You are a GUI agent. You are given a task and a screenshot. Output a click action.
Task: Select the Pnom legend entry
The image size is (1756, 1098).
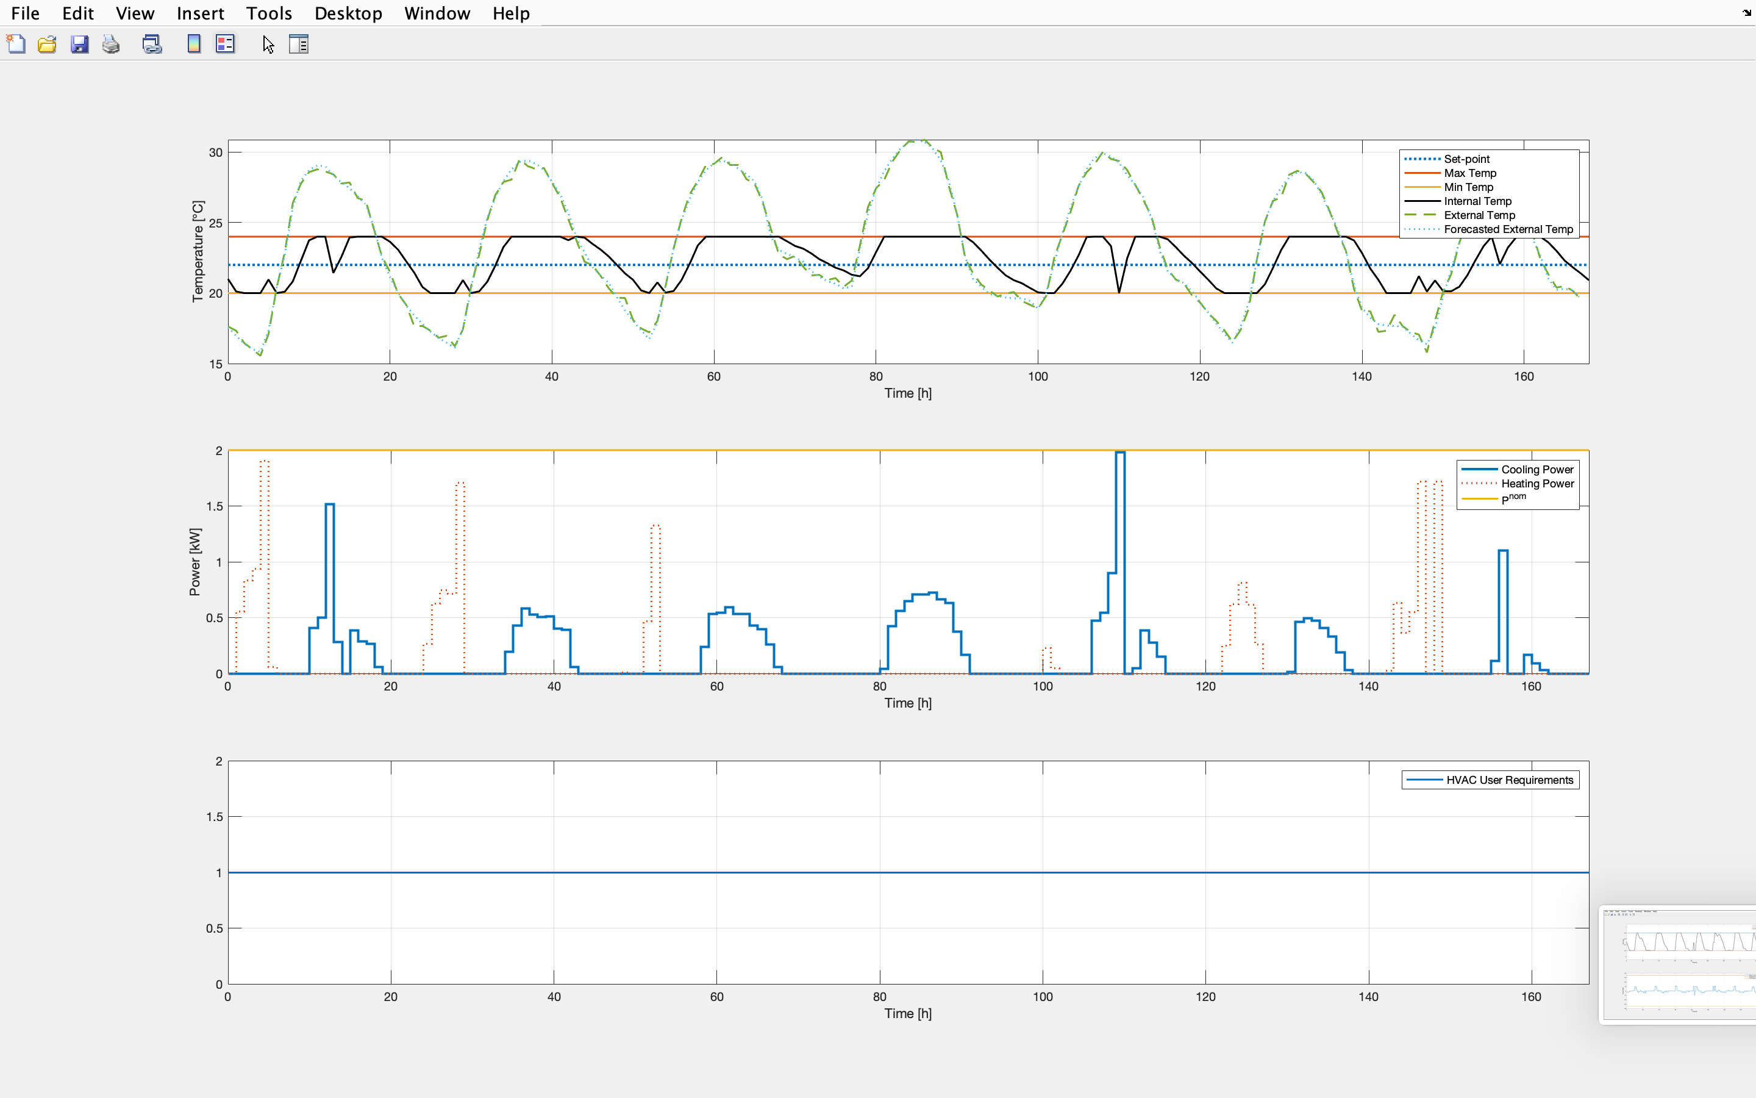1493,498
